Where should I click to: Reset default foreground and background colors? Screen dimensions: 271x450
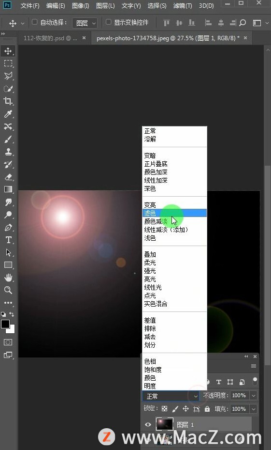[3, 314]
